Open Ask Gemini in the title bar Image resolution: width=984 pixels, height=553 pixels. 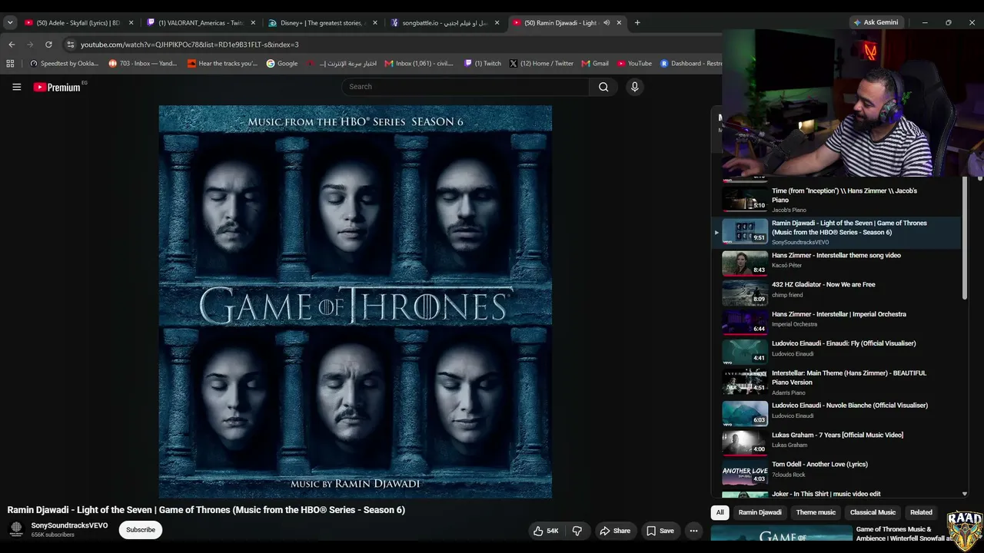click(x=876, y=22)
